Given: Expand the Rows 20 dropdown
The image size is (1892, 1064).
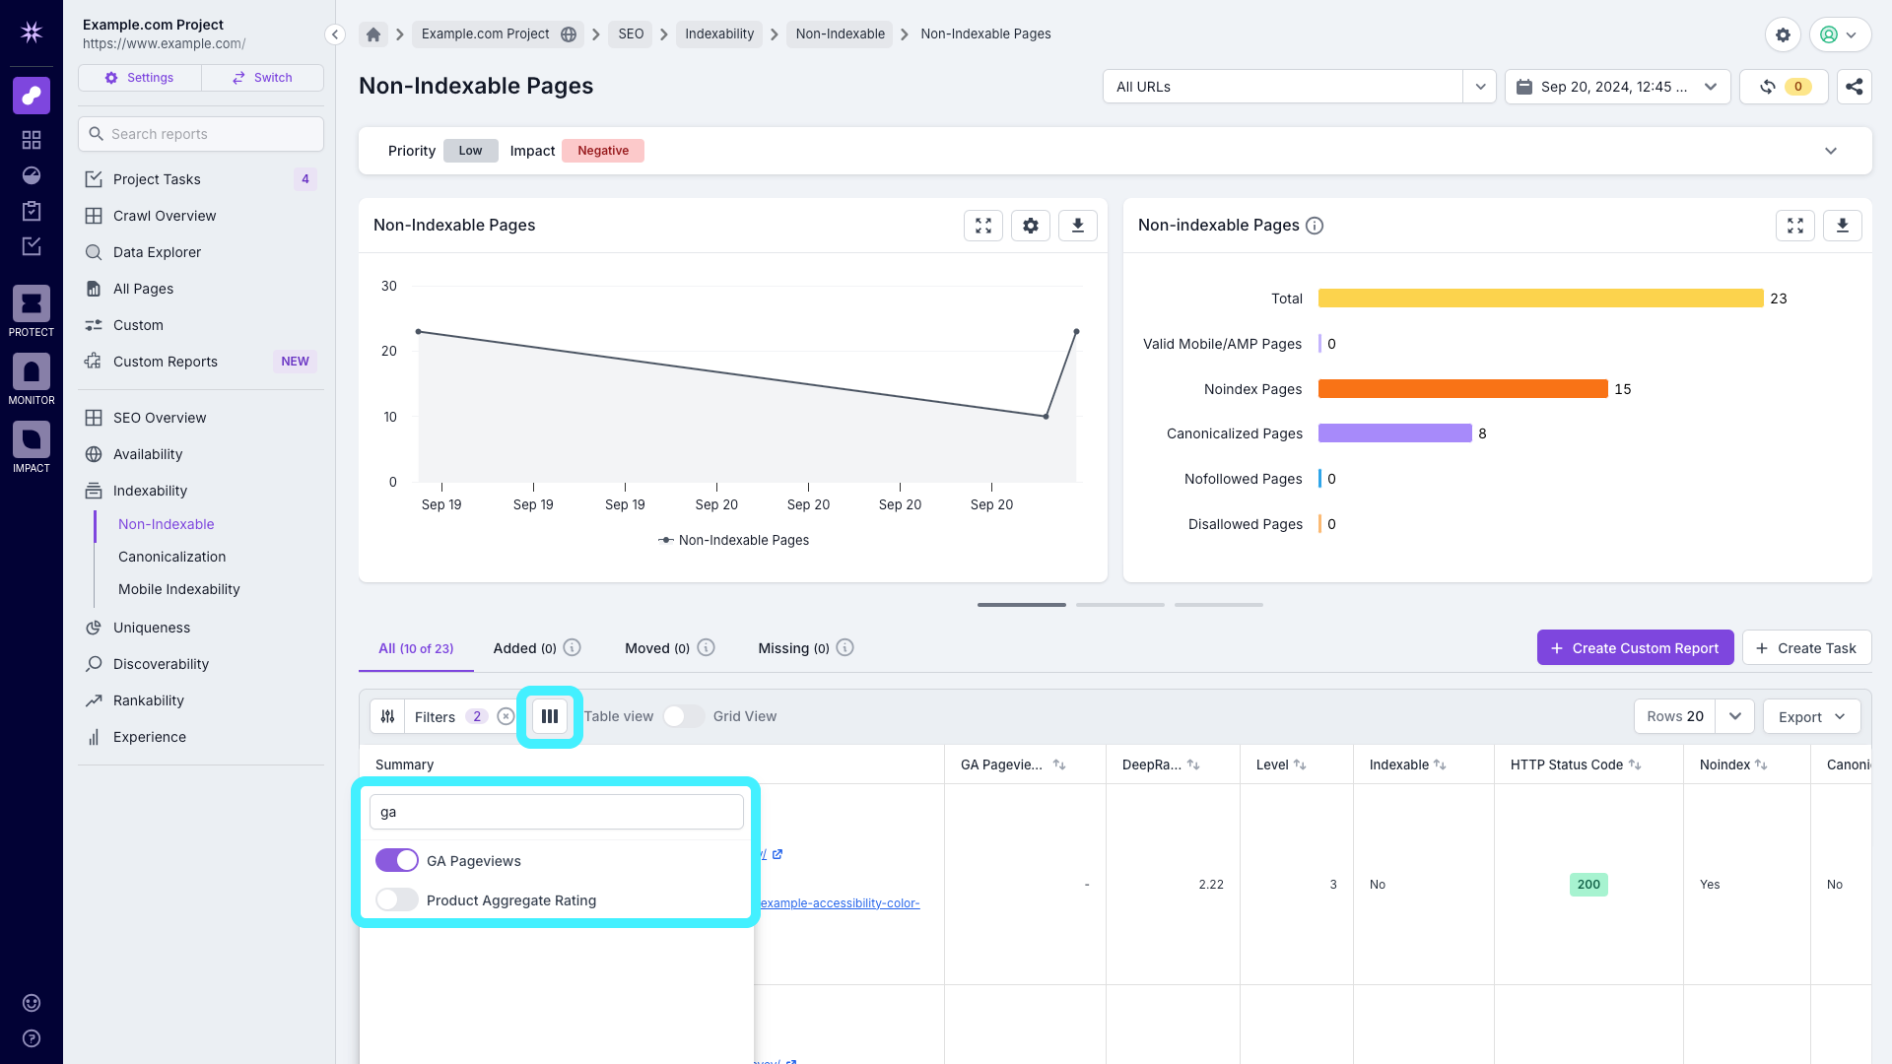Looking at the screenshot, I should coord(1734,716).
